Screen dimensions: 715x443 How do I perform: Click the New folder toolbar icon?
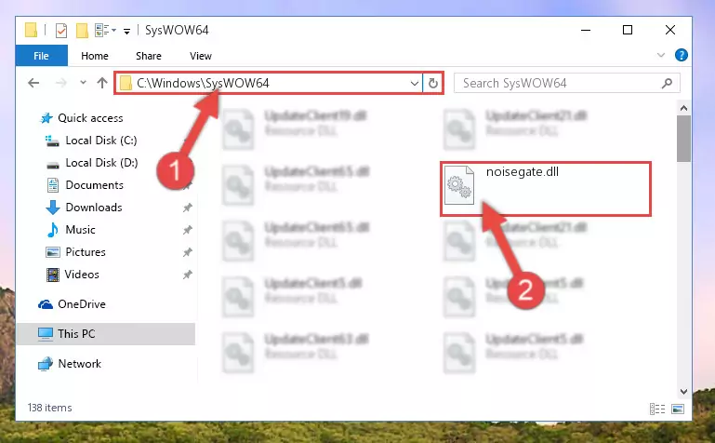click(x=82, y=31)
